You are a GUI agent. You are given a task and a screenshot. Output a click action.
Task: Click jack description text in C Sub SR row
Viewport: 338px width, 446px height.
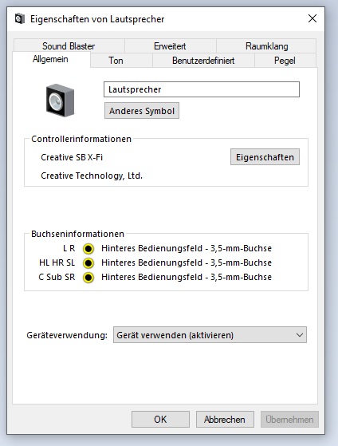click(187, 278)
